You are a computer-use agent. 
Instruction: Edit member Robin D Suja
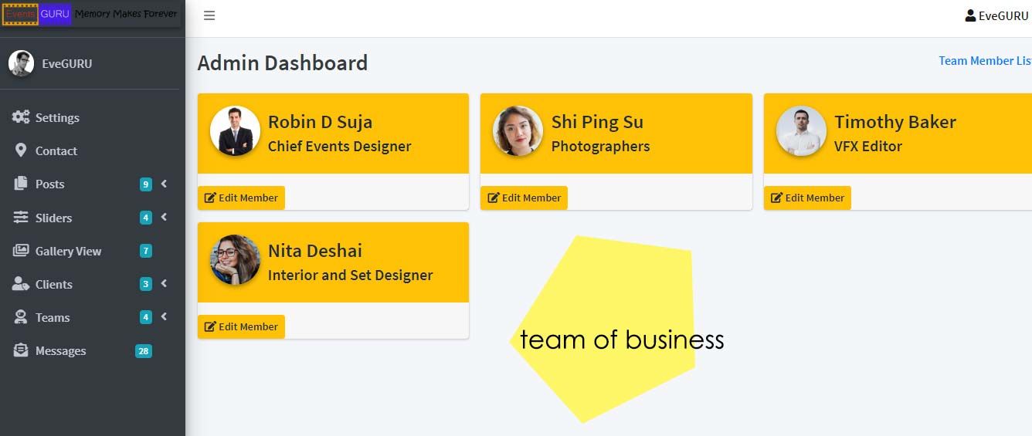point(241,198)
